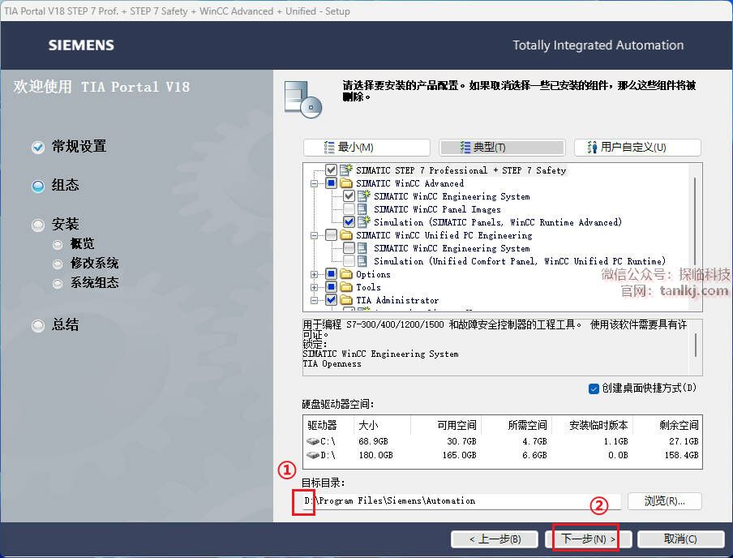
Task: Toggle SIMATIC WinCC Advanced group checkbox
Action: (x=331, y=182)
